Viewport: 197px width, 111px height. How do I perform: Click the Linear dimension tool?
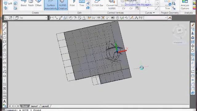pyautogui.click(x=52, y=18)
